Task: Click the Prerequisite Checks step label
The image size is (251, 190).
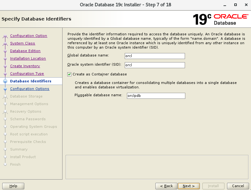Action: 28,142
